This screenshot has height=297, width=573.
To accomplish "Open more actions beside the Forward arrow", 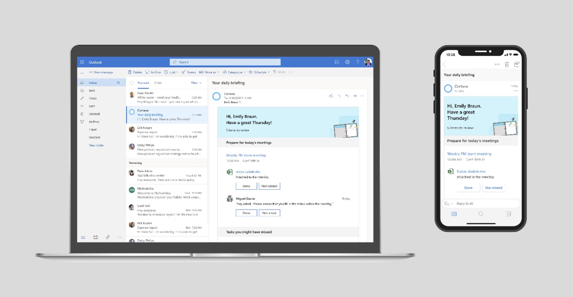I will 362,96.
